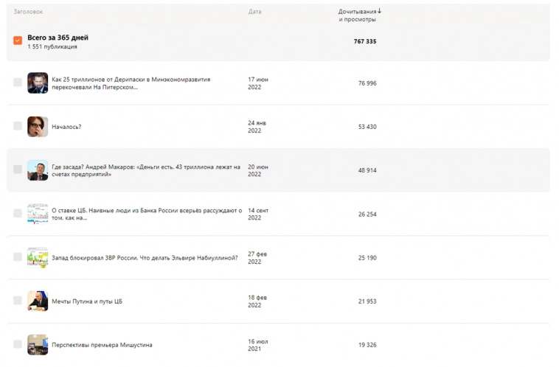
Task: Check the box for 'О ставке ЦБ' row
Action: click(x=18, y=213)
